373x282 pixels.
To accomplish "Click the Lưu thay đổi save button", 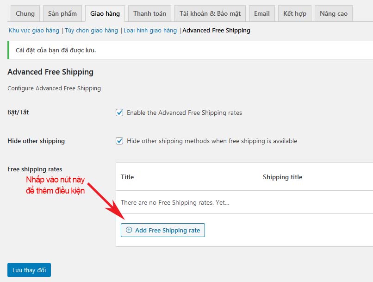I will pos(29,270).
